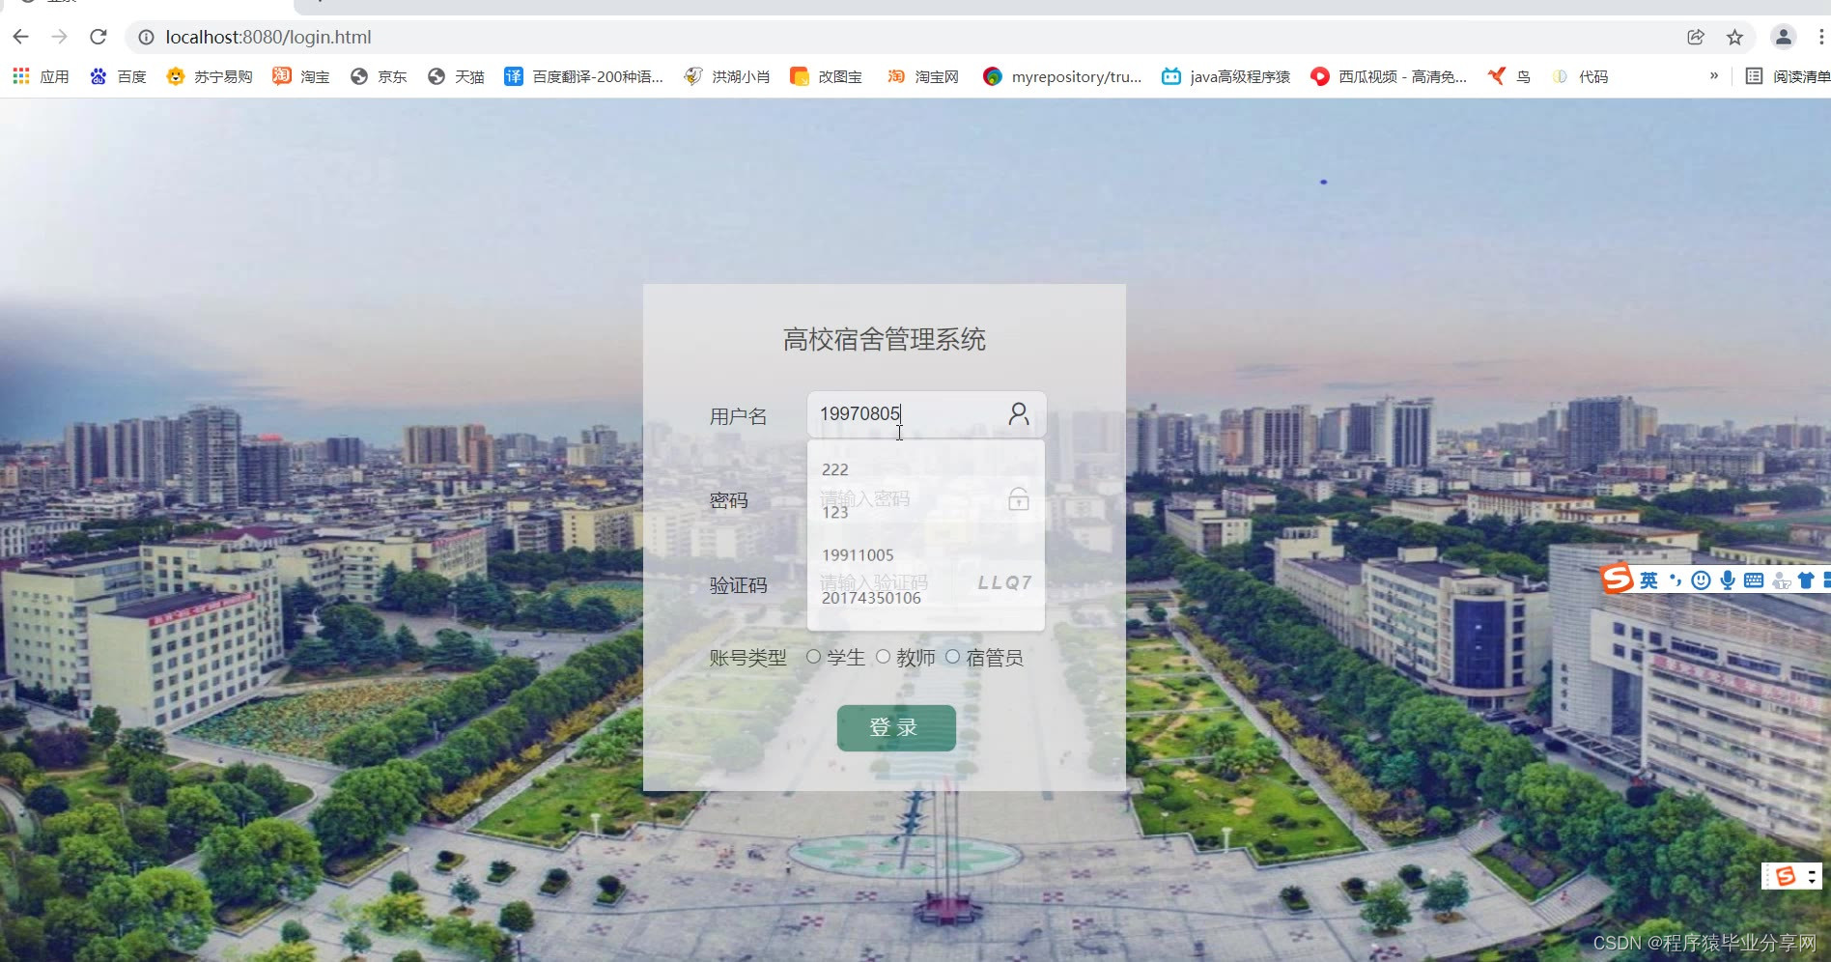Open Sogou emoji smiley icon
Image resolution: width=1831 pixels, height=962 pixels.
pyautogui.click(x=1701, y=580)
